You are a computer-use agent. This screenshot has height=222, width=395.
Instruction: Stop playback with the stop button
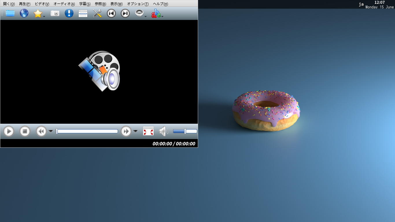point(25,131)
